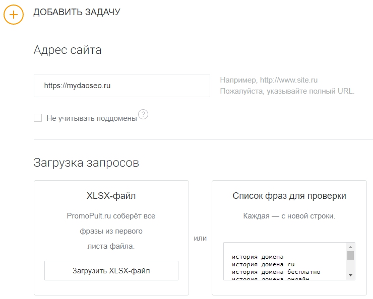This screenshot has height=299, width=373.
Task: Click the textarea scrollbar down arrow
Action: pyautogui.click(x=350, y=275)
